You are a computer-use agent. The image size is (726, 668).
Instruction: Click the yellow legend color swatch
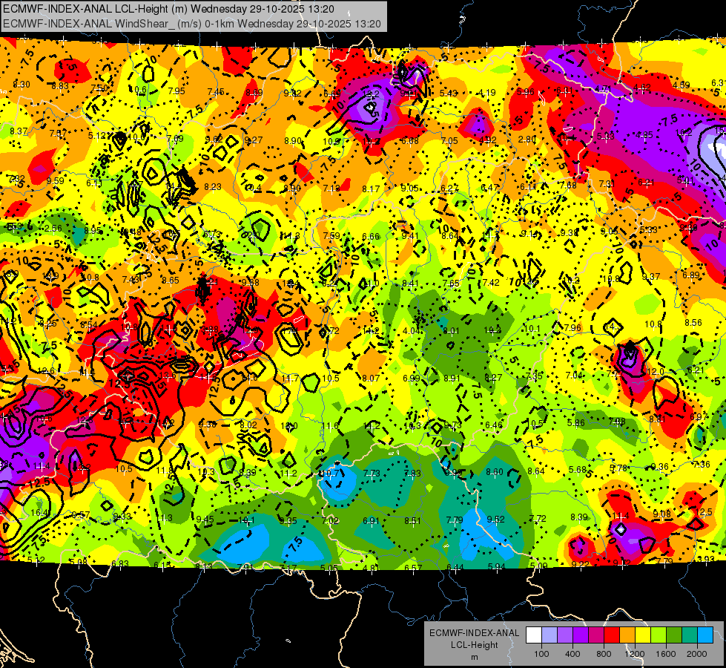coord(643,635)
